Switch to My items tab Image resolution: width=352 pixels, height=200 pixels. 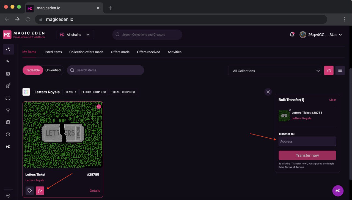pos(29,52)
